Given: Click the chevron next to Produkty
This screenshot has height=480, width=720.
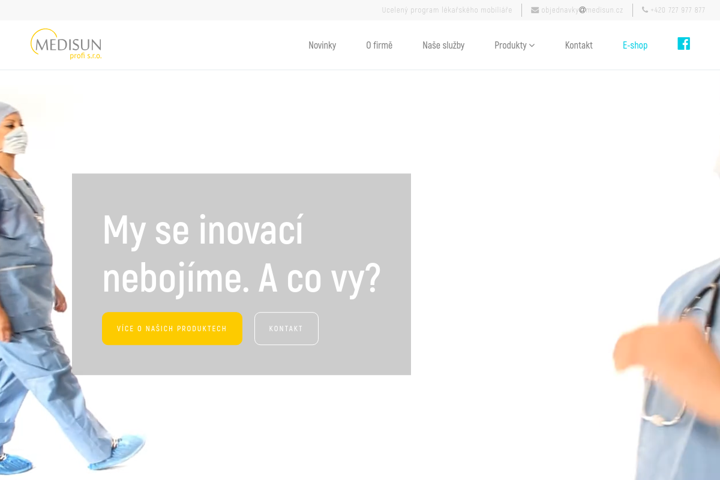Looking at the screenshot, I should point(532,45).
